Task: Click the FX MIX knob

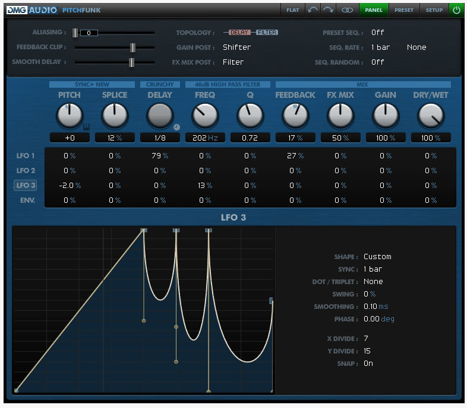Action: coord(340,116)
